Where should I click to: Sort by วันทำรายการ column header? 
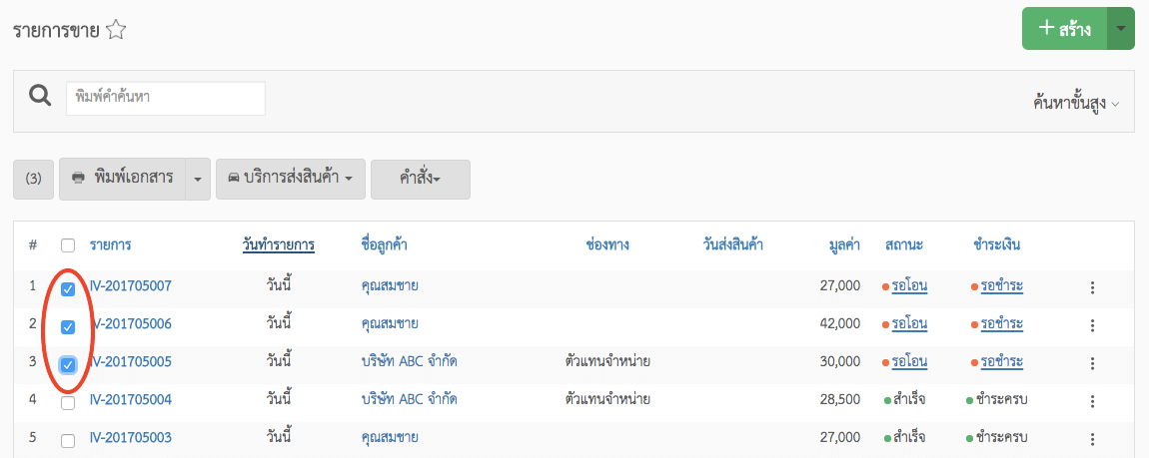[279, 244]
